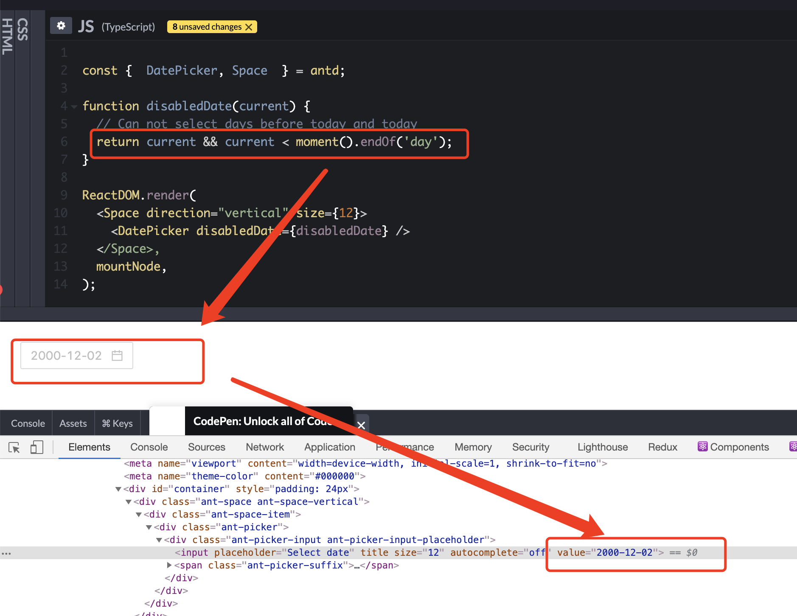Fold the disabledDate function at line 4
This screenshot has height=616, width=797.
tap(74, 106)
